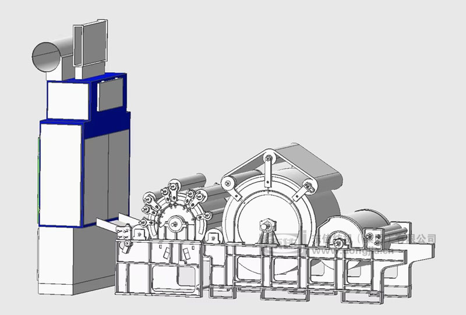Select the tall blue-framed feeder cabinet panel

coord(61,172)
